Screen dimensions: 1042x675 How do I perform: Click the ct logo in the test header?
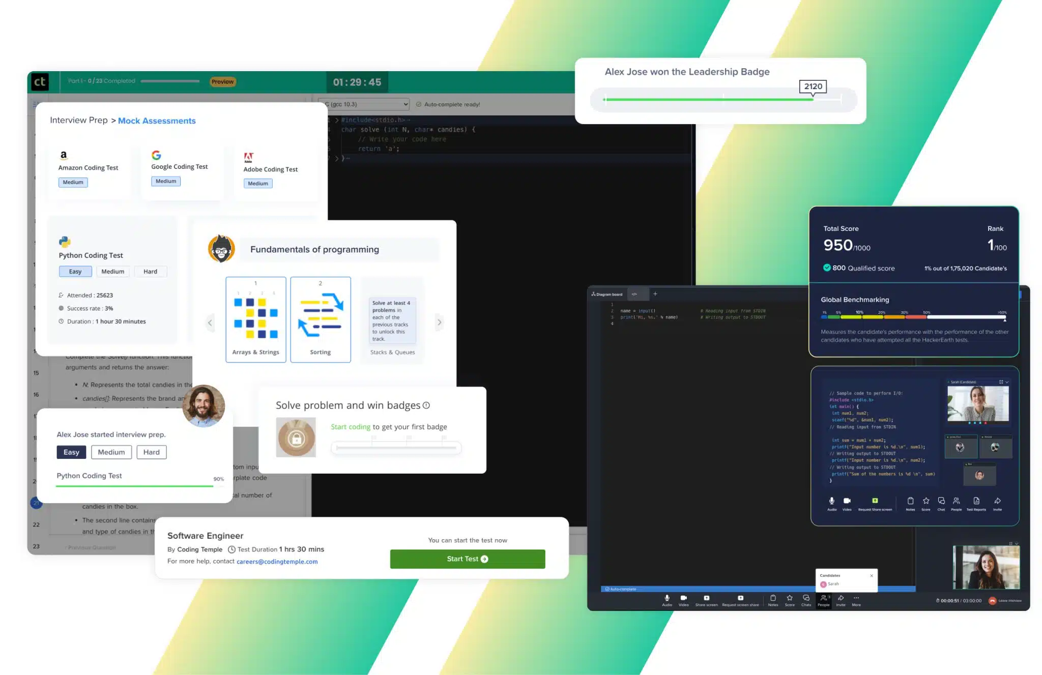tap(40, 82)
